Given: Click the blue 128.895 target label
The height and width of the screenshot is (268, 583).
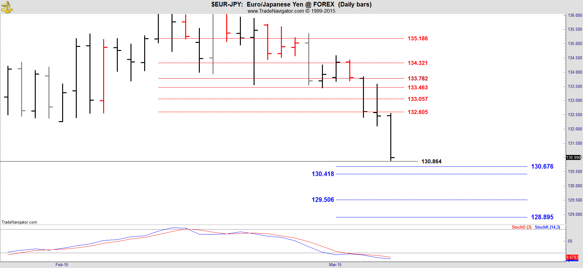Looking at the screenshot, I should (x=542, y=217).
